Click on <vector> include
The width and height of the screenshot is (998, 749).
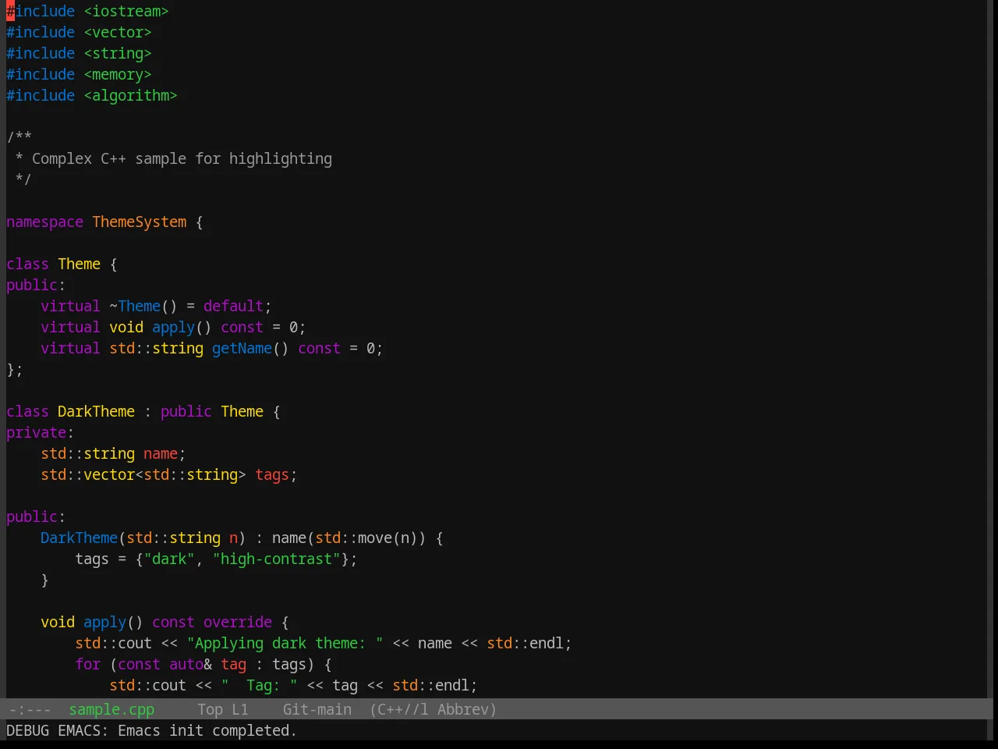[118, 32]
